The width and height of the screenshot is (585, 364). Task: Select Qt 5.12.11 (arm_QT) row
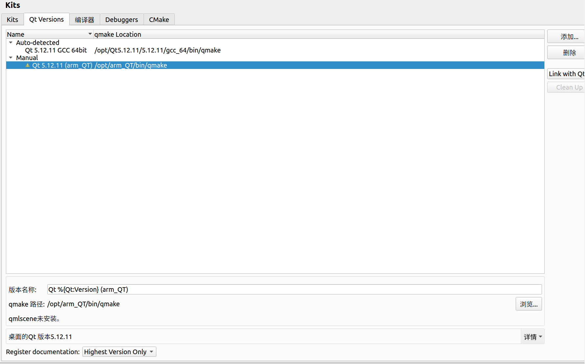(275, 65)
